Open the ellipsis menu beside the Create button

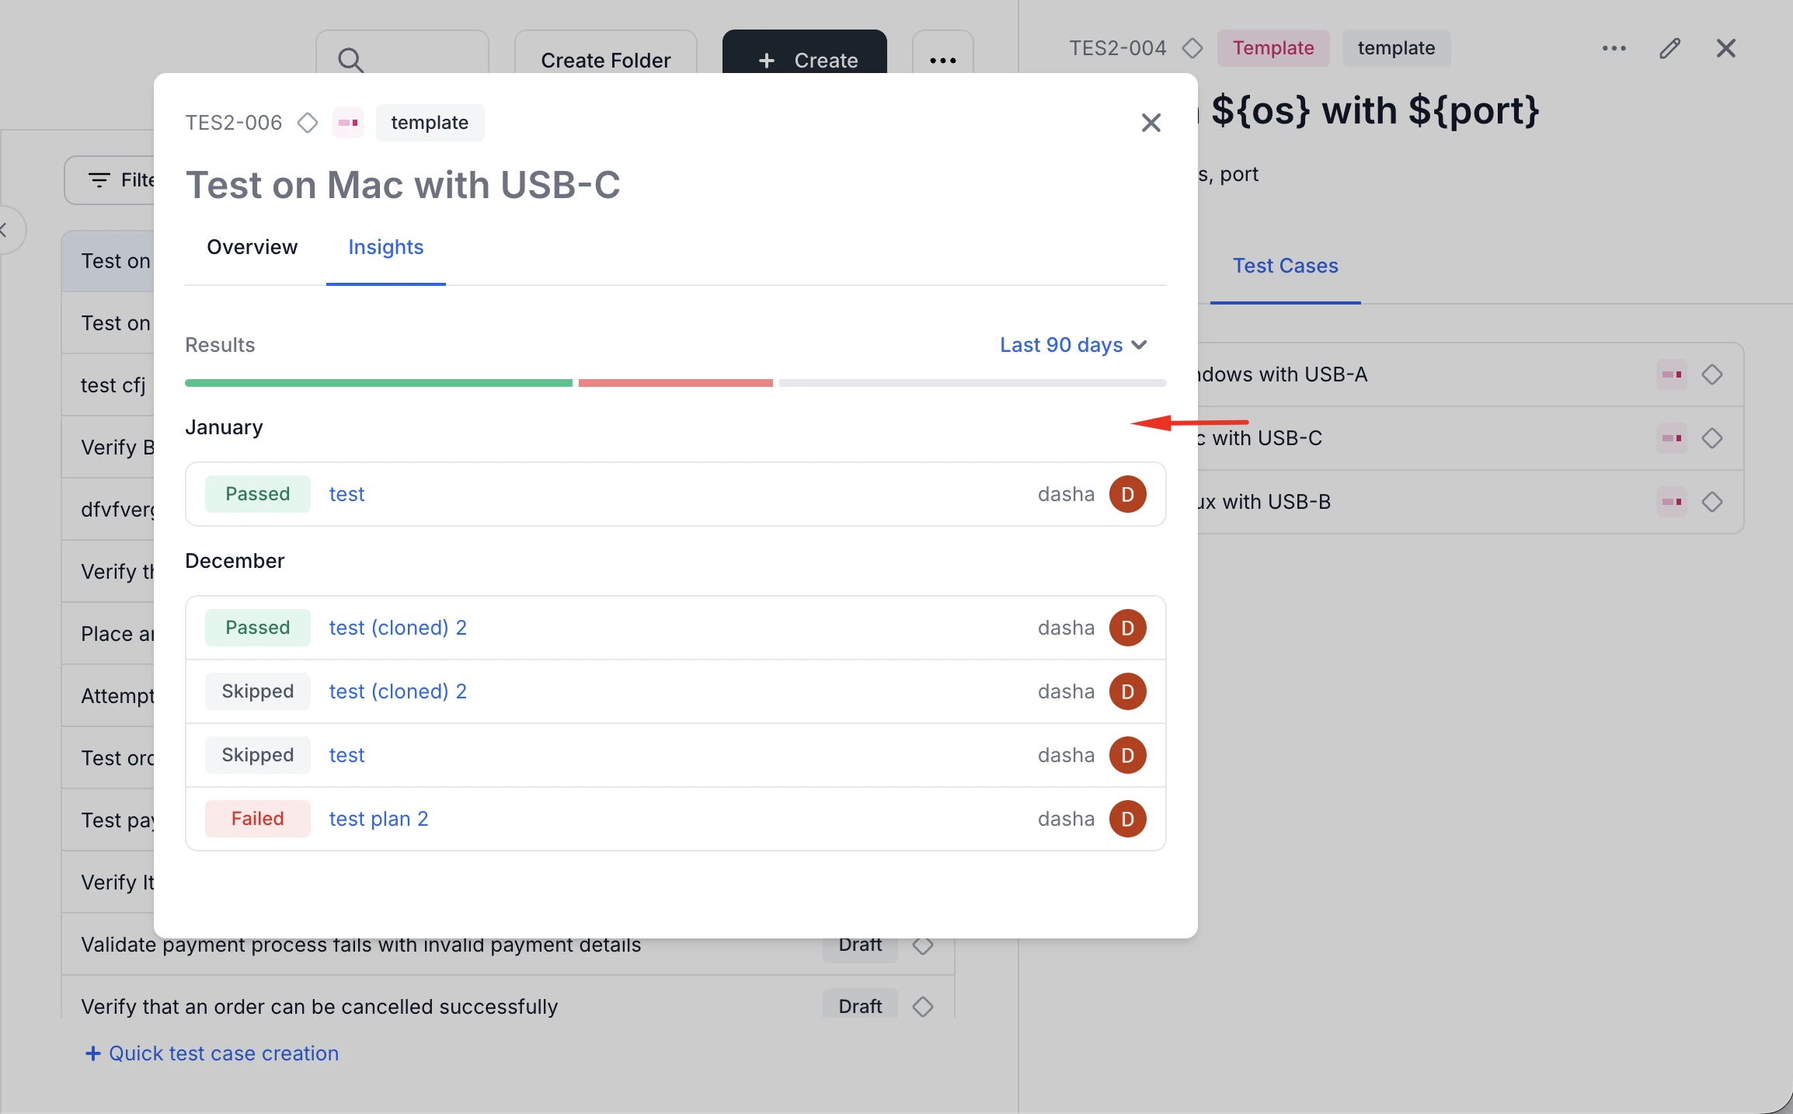(942, 60)
